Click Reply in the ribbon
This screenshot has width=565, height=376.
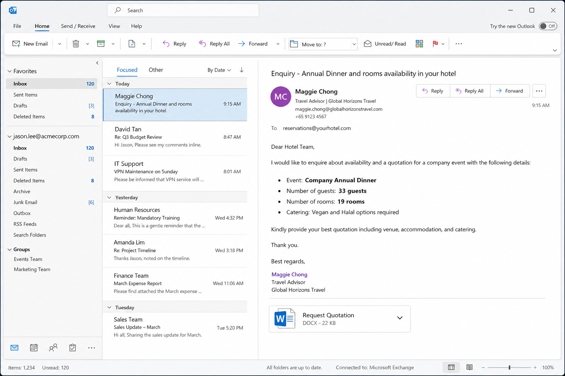pos(174,44)
